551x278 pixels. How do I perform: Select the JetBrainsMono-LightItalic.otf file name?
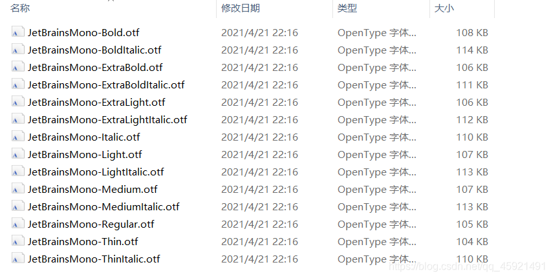tap(96, 172)
